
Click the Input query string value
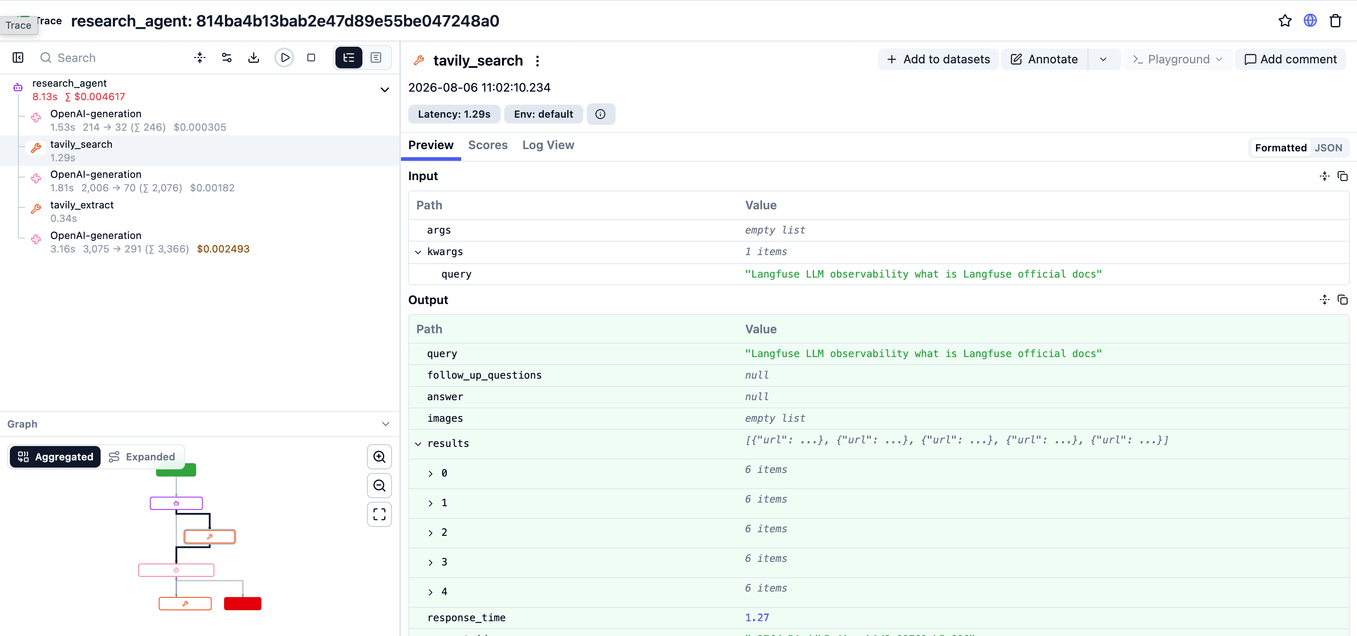(923, 274)
